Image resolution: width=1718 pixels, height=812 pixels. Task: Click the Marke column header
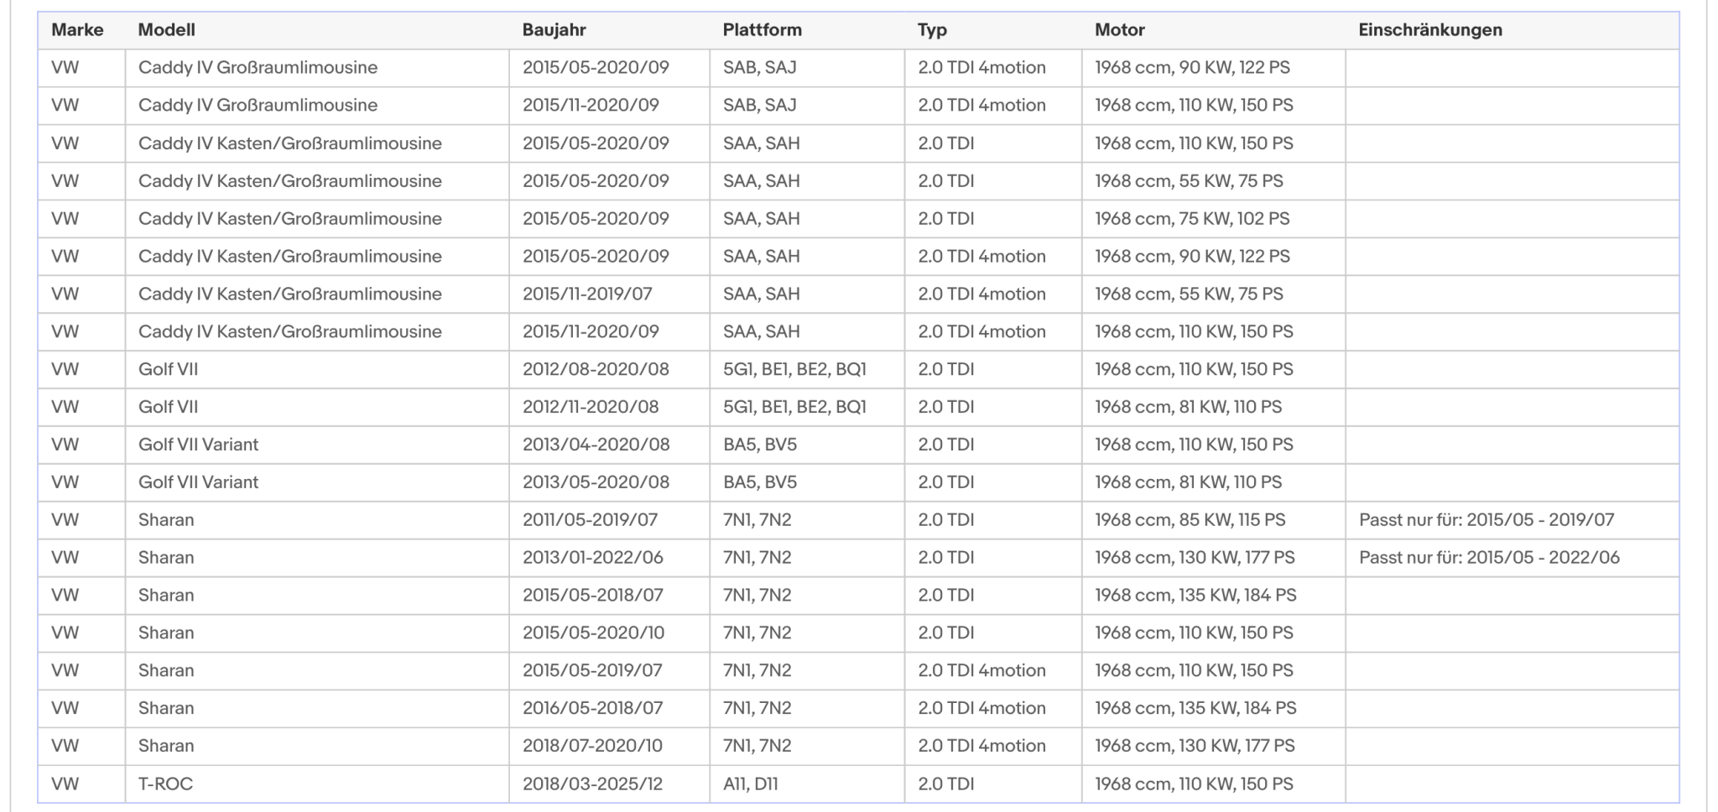click(77, 30)
